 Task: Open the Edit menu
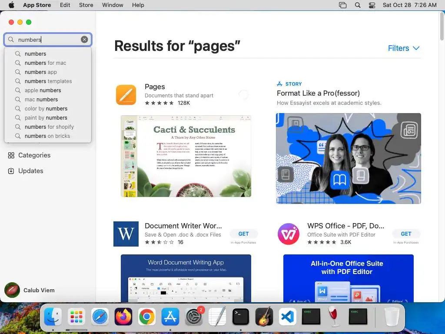coord(65,5)
